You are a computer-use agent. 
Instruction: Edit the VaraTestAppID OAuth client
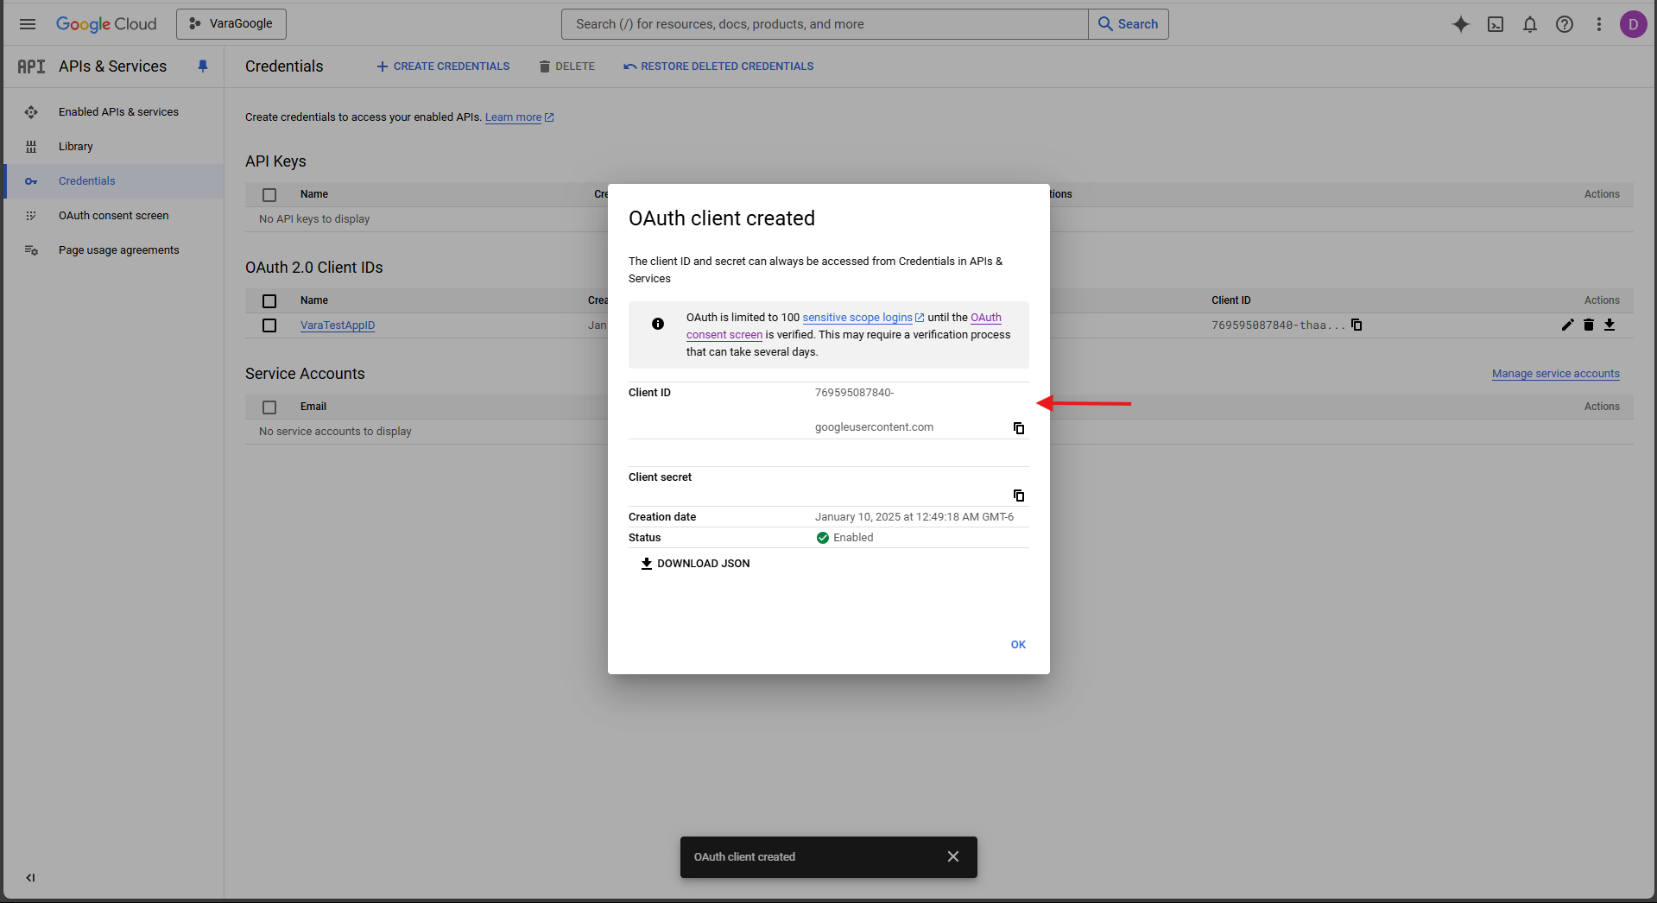1568,325
